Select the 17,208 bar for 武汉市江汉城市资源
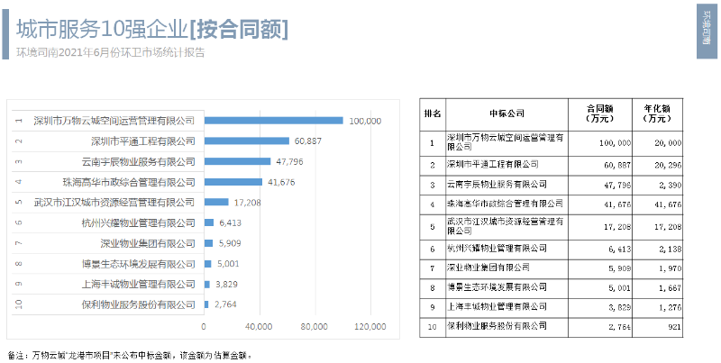This screenshot has width=721, height=363. tap(216, 202)
